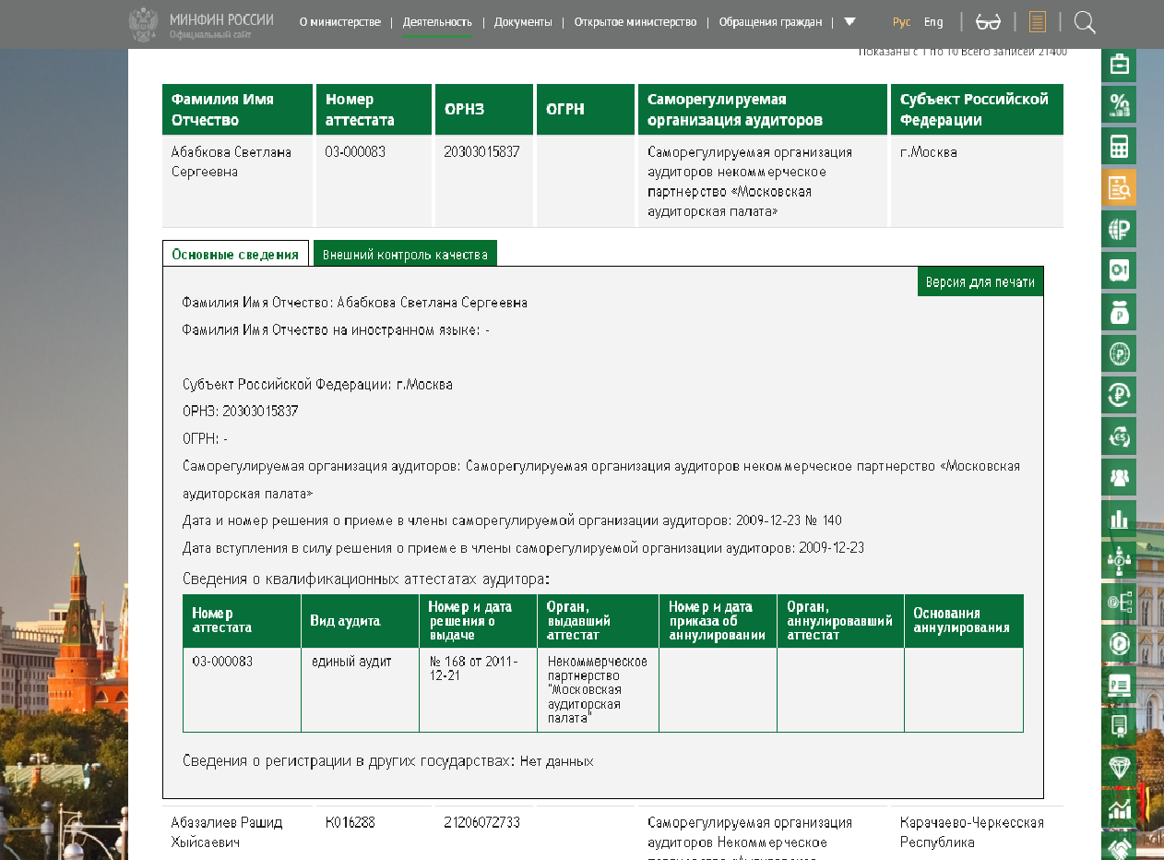
Task: Open the О министерстве menu
Action: 340,22
